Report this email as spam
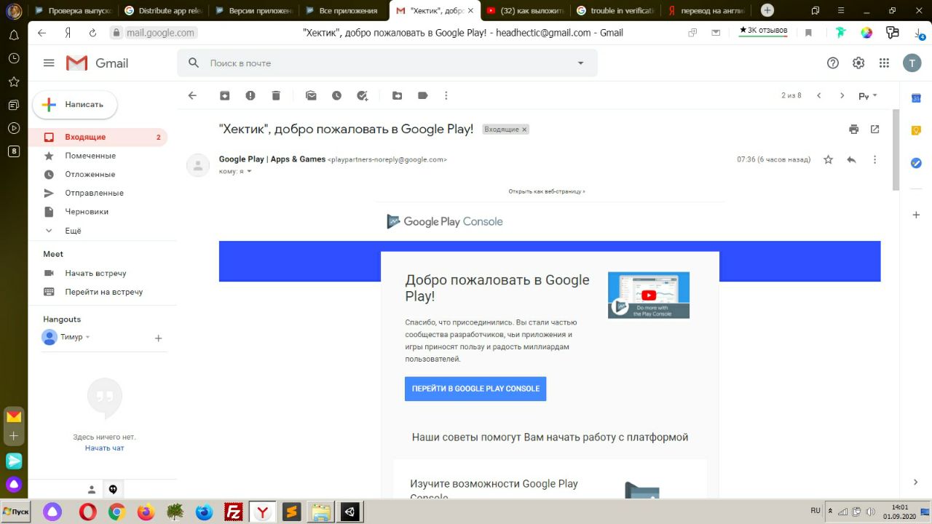This screenshot has height=524, width=932. (x=250, y=95)
